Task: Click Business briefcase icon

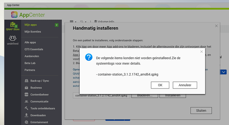Action: (x=27, y=88)
